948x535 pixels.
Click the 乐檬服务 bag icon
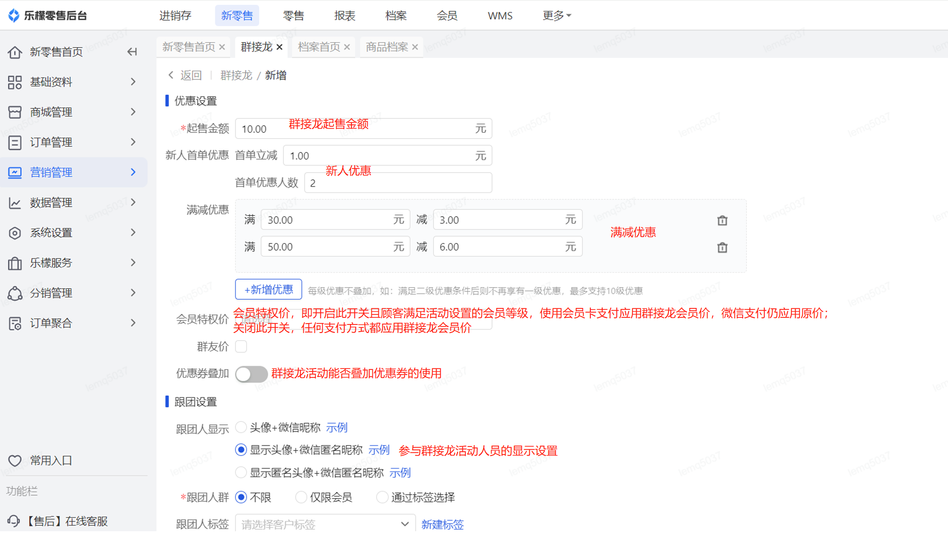point(15,263)
